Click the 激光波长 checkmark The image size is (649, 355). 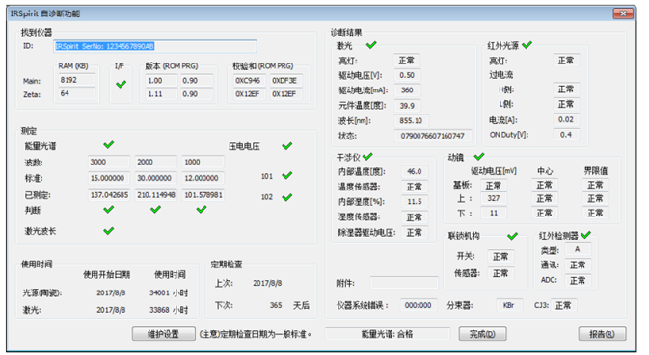(108, 230)
